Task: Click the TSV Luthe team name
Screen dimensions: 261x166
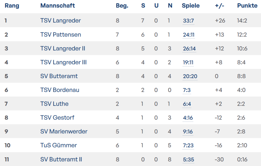Action: [x=55, y=104]
